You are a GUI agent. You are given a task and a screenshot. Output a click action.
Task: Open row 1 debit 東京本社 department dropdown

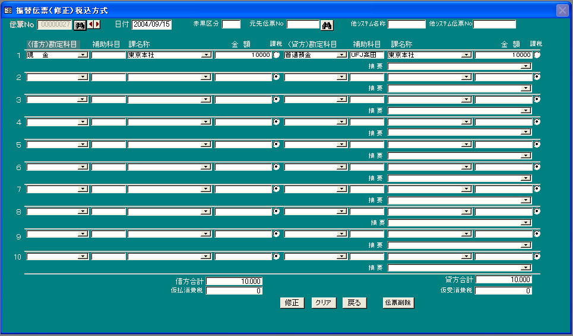click(x=207, y=55)
